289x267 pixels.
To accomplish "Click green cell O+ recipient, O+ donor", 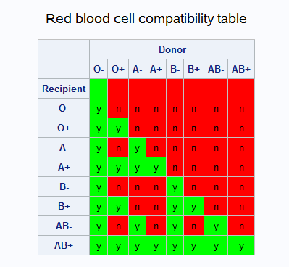I will pyautogui.click(x=118, y=128).
